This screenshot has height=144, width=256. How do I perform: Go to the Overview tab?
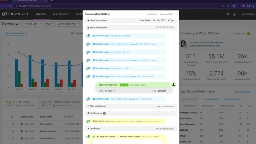pos(41,14)
